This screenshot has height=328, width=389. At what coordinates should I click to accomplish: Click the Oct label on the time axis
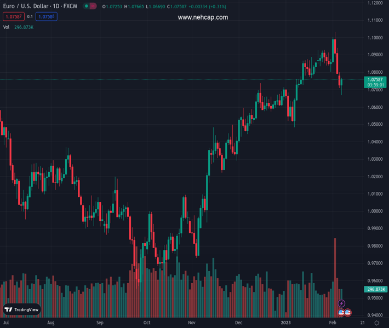147,323
